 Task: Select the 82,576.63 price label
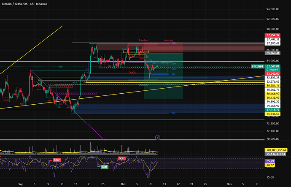[272, 82]
